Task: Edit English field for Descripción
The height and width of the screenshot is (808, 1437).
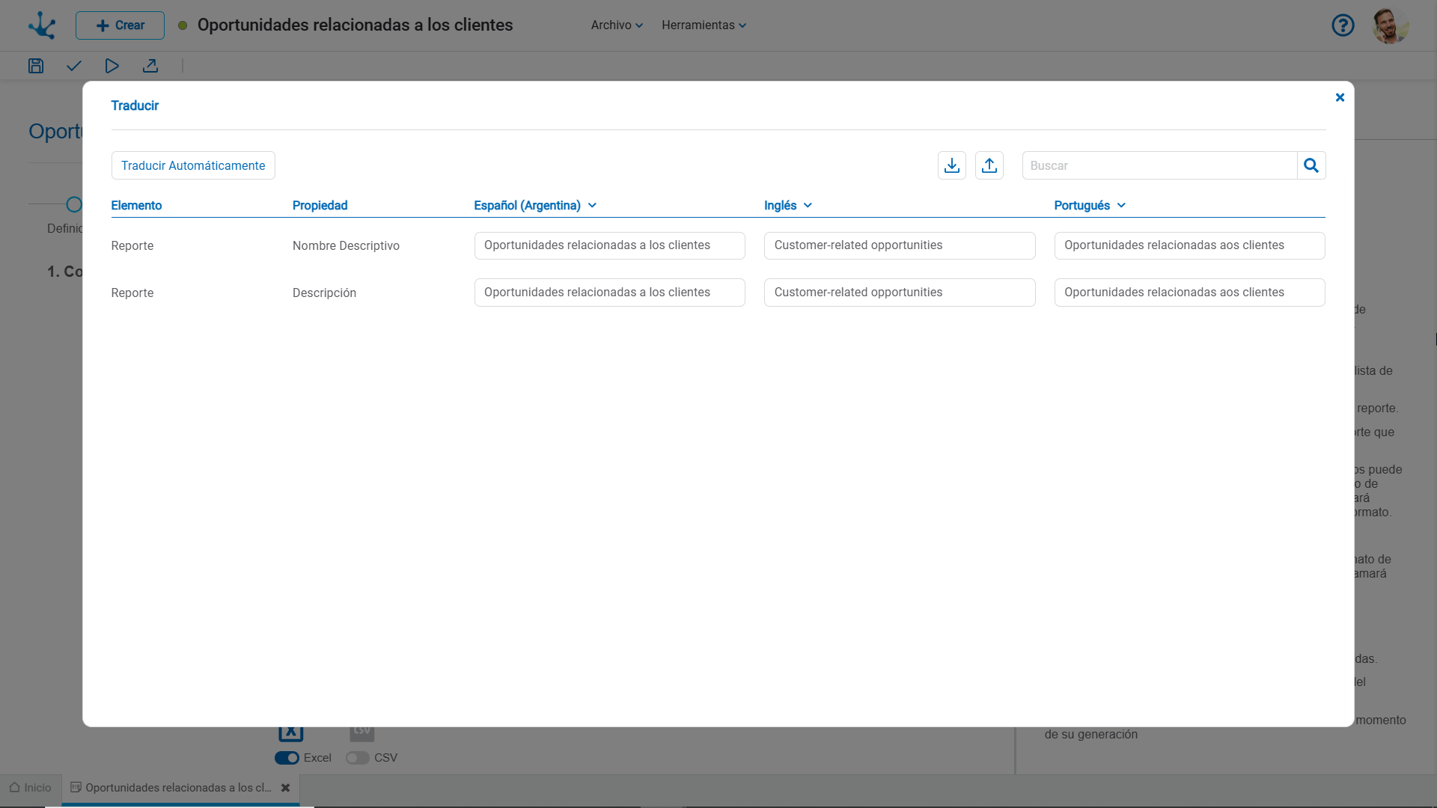Action: point(900,293)
